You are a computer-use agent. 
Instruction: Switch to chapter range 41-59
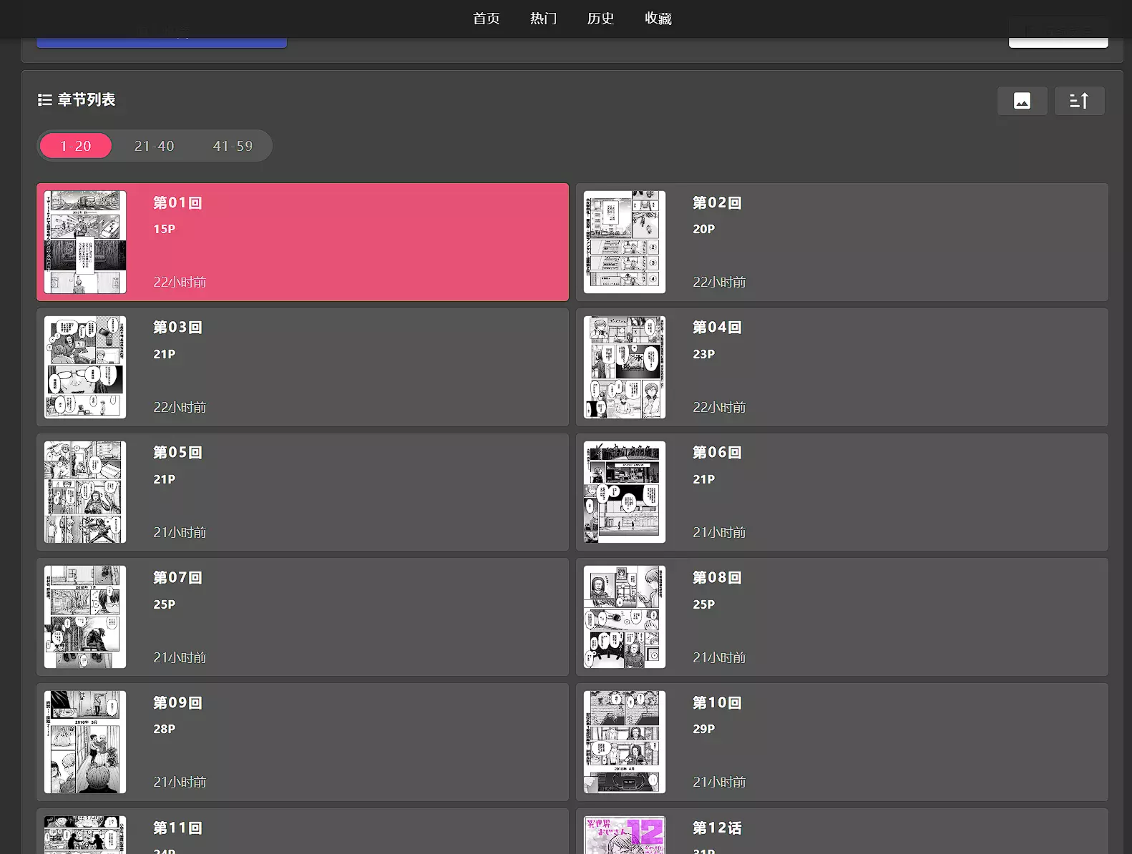233,146
